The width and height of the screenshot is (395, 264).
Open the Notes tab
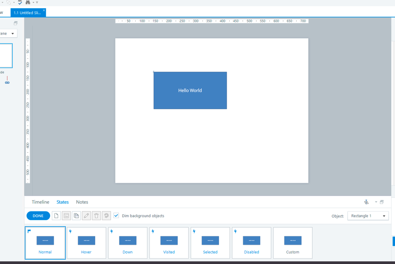[82, 202]
